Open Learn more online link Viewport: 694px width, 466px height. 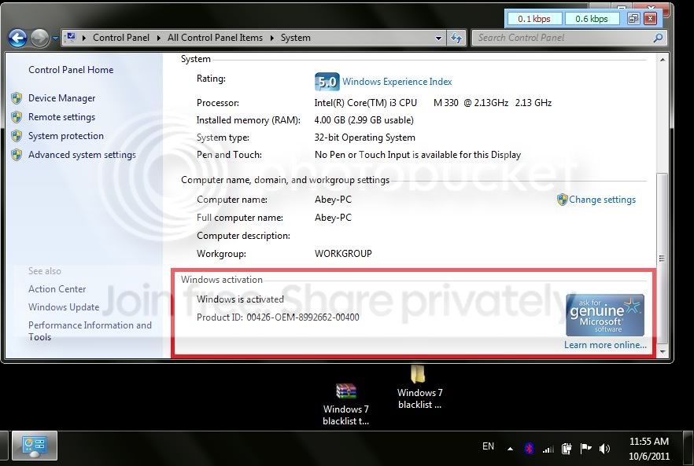pyautogui.click(x=605, y=345)
